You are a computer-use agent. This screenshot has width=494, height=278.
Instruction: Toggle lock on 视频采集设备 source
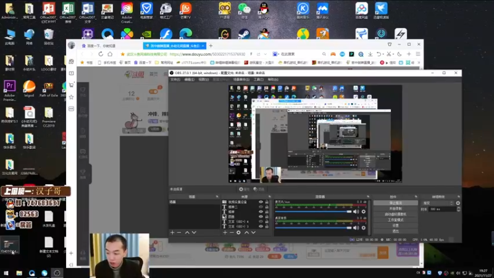click(x=267, y=202)
